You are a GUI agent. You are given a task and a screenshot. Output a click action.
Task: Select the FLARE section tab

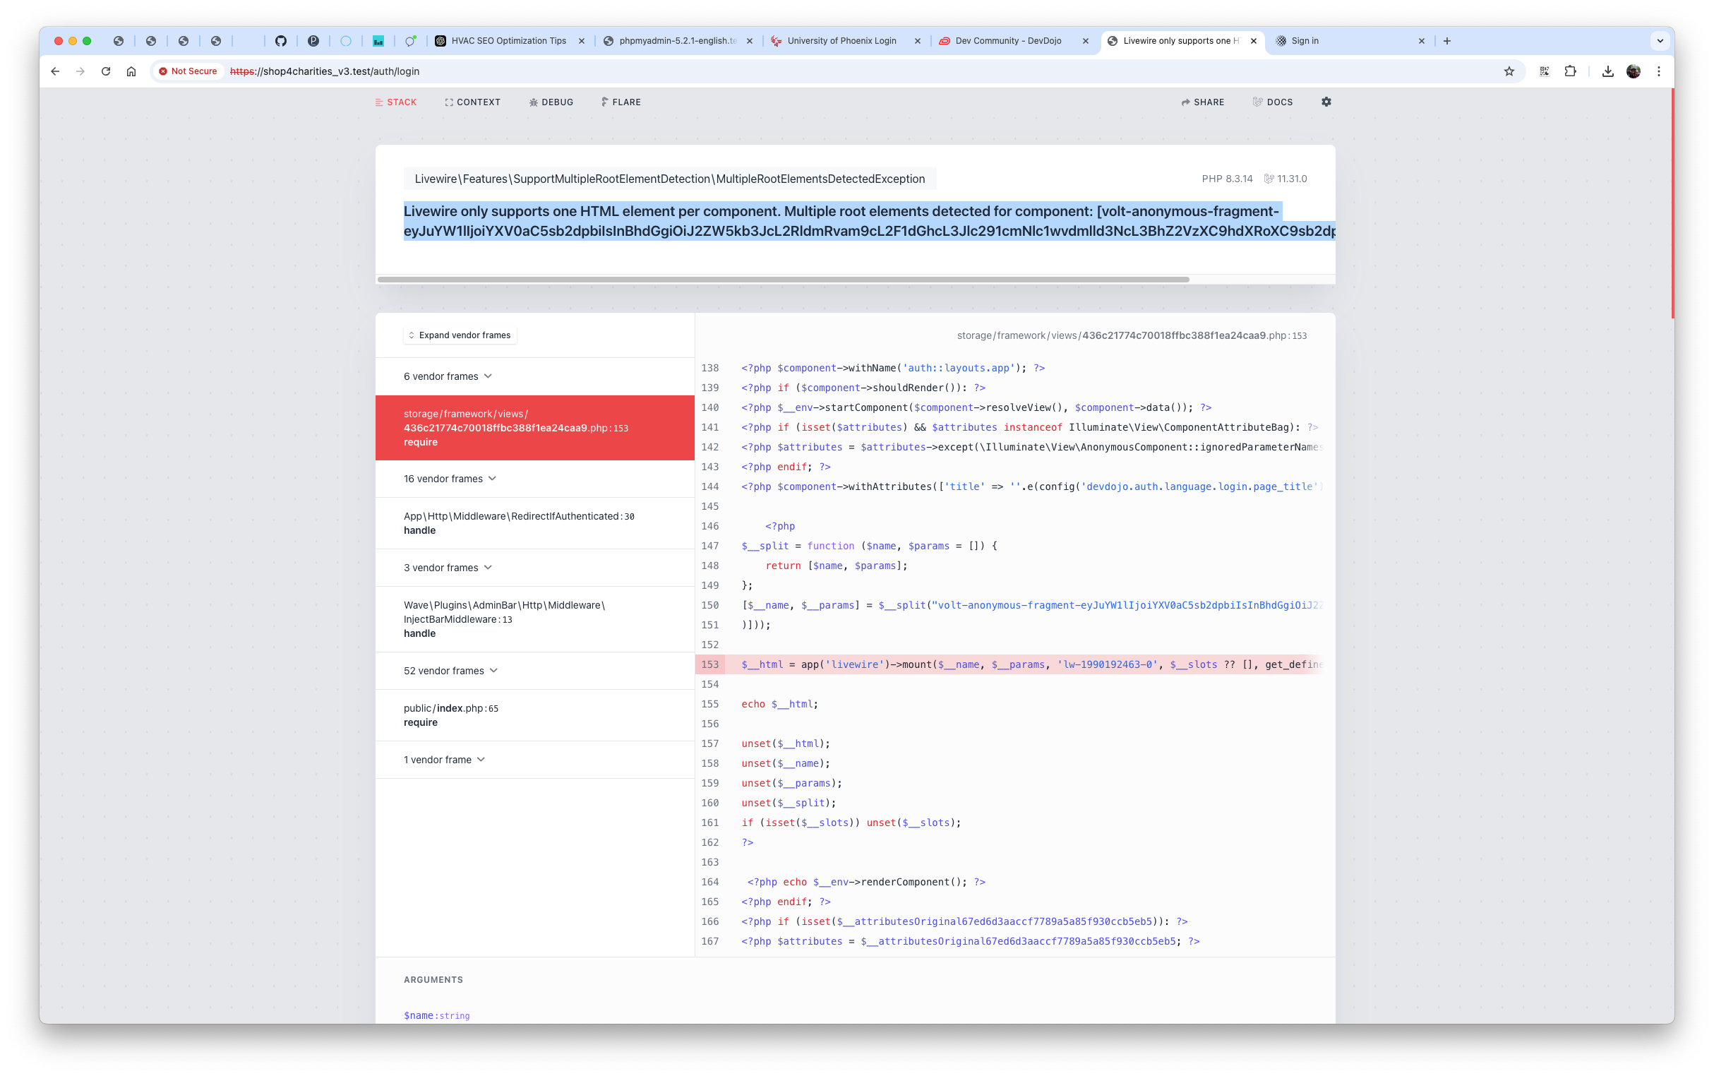(621, 102)
